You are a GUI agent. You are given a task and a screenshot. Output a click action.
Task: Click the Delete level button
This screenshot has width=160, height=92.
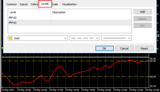pos(142,19)
